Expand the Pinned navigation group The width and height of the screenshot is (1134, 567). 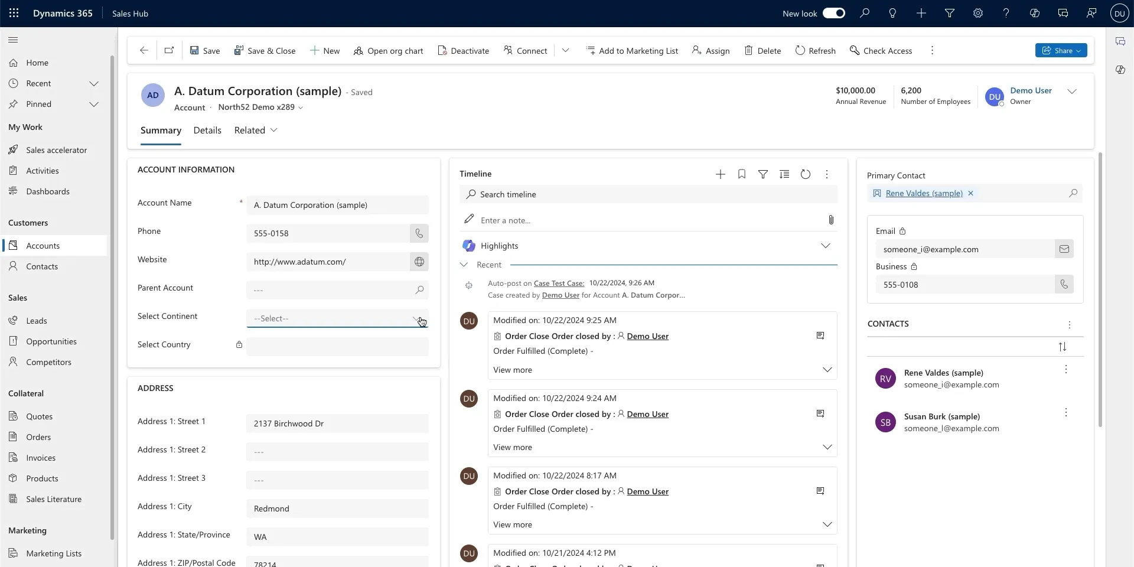tap(94, 104)
